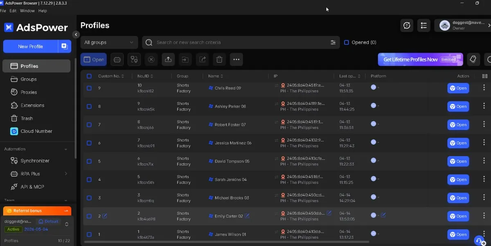Screen dimensions: 491x246
Task: Select the Chris Reed 09 row checkbox
Action: [x=89, y=88]
